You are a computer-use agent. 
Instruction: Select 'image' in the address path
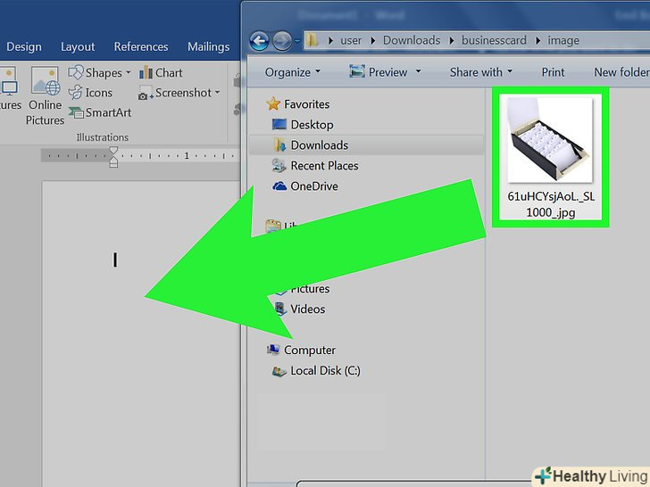click(x=562, y=40)
